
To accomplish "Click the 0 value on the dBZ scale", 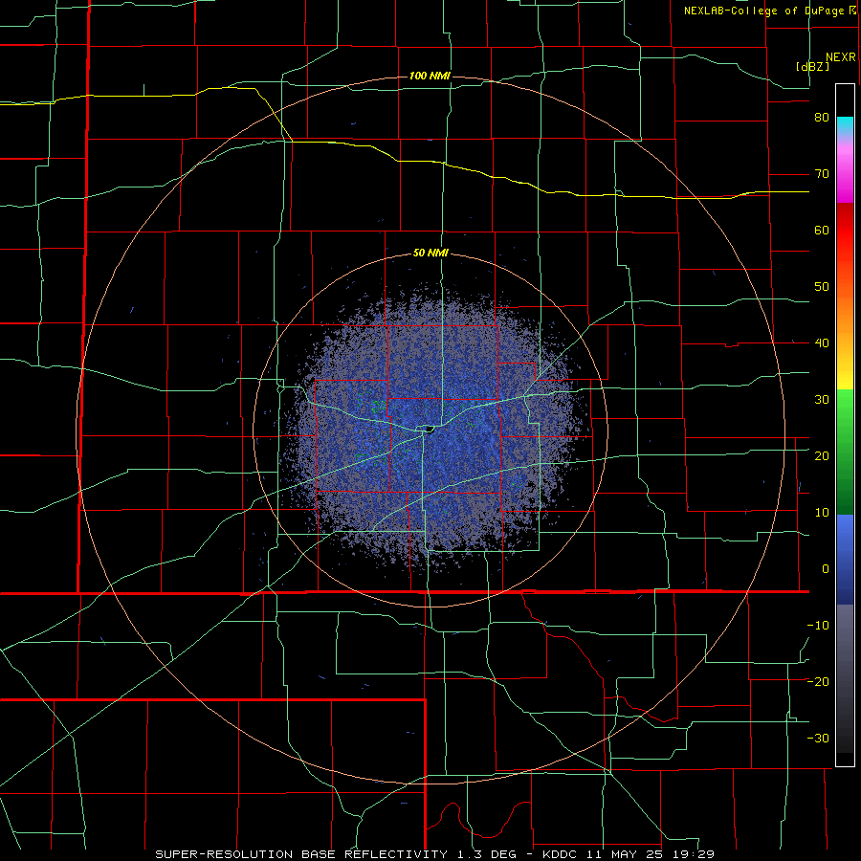I will pyautogui.click(x=826, y=569).
